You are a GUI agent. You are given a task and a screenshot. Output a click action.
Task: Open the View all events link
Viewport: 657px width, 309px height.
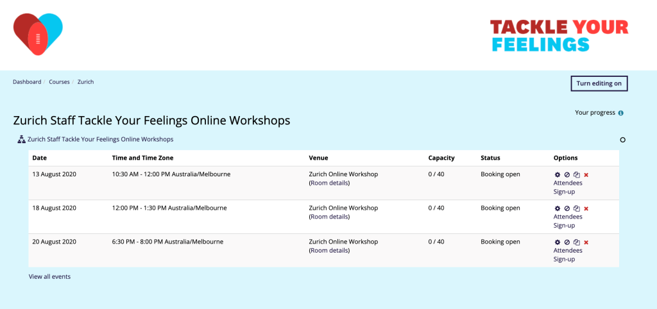[49, 277]
